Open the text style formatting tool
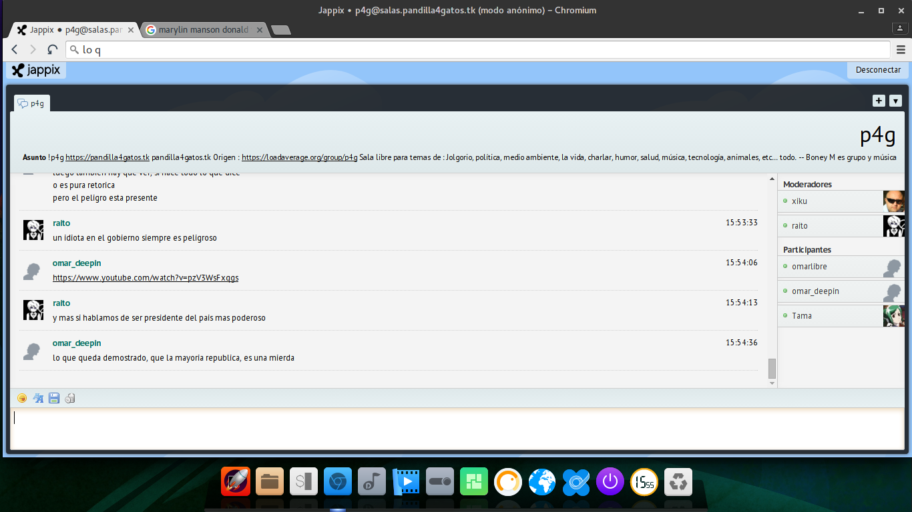 [38, 398]
